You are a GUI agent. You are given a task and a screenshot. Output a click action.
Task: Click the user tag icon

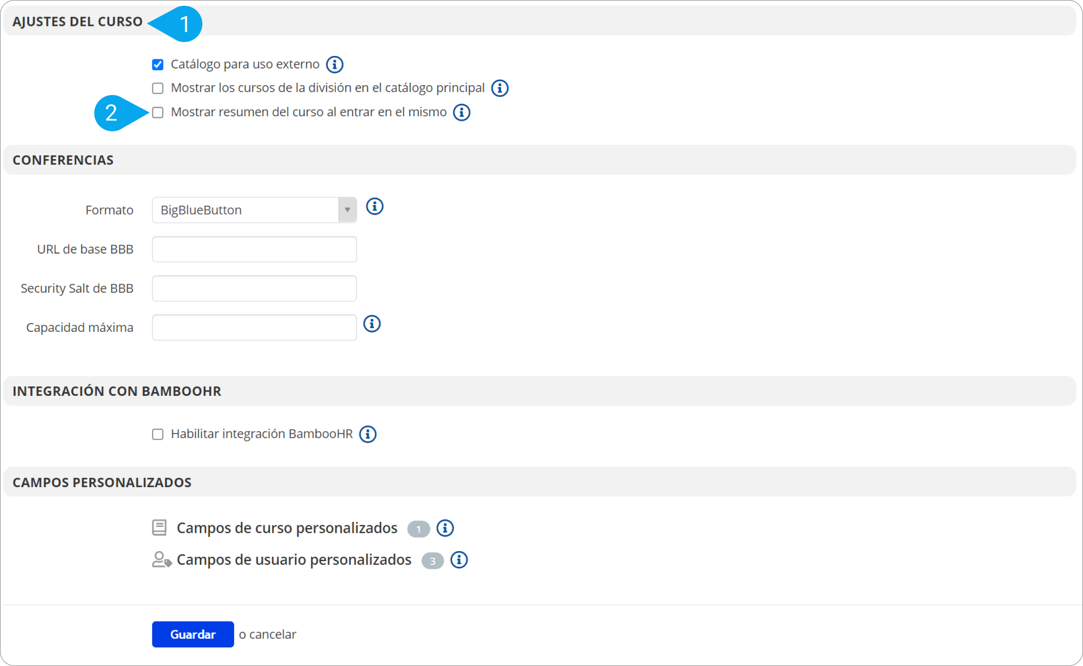[x=161, y=560]
